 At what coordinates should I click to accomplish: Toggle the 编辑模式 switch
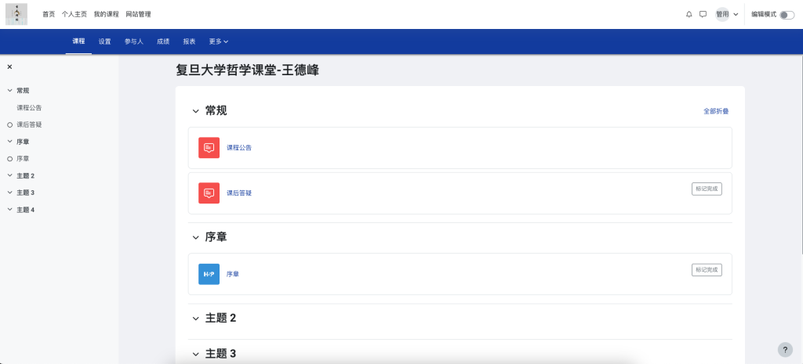(787, 15)
